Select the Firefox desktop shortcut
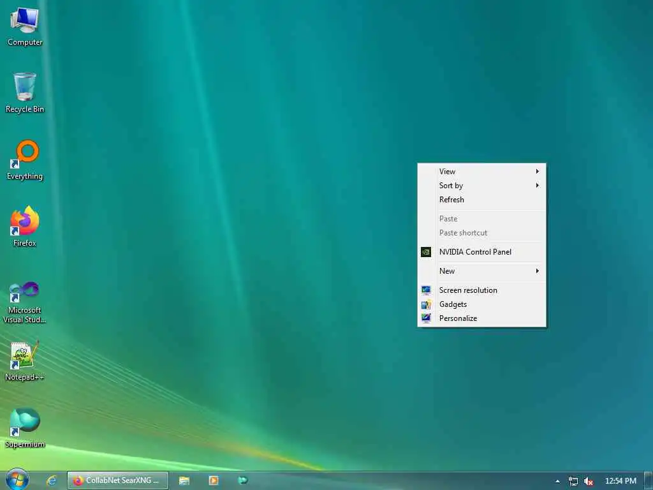The height and width of the screenshot is (490, 653). tap(25, 226)
